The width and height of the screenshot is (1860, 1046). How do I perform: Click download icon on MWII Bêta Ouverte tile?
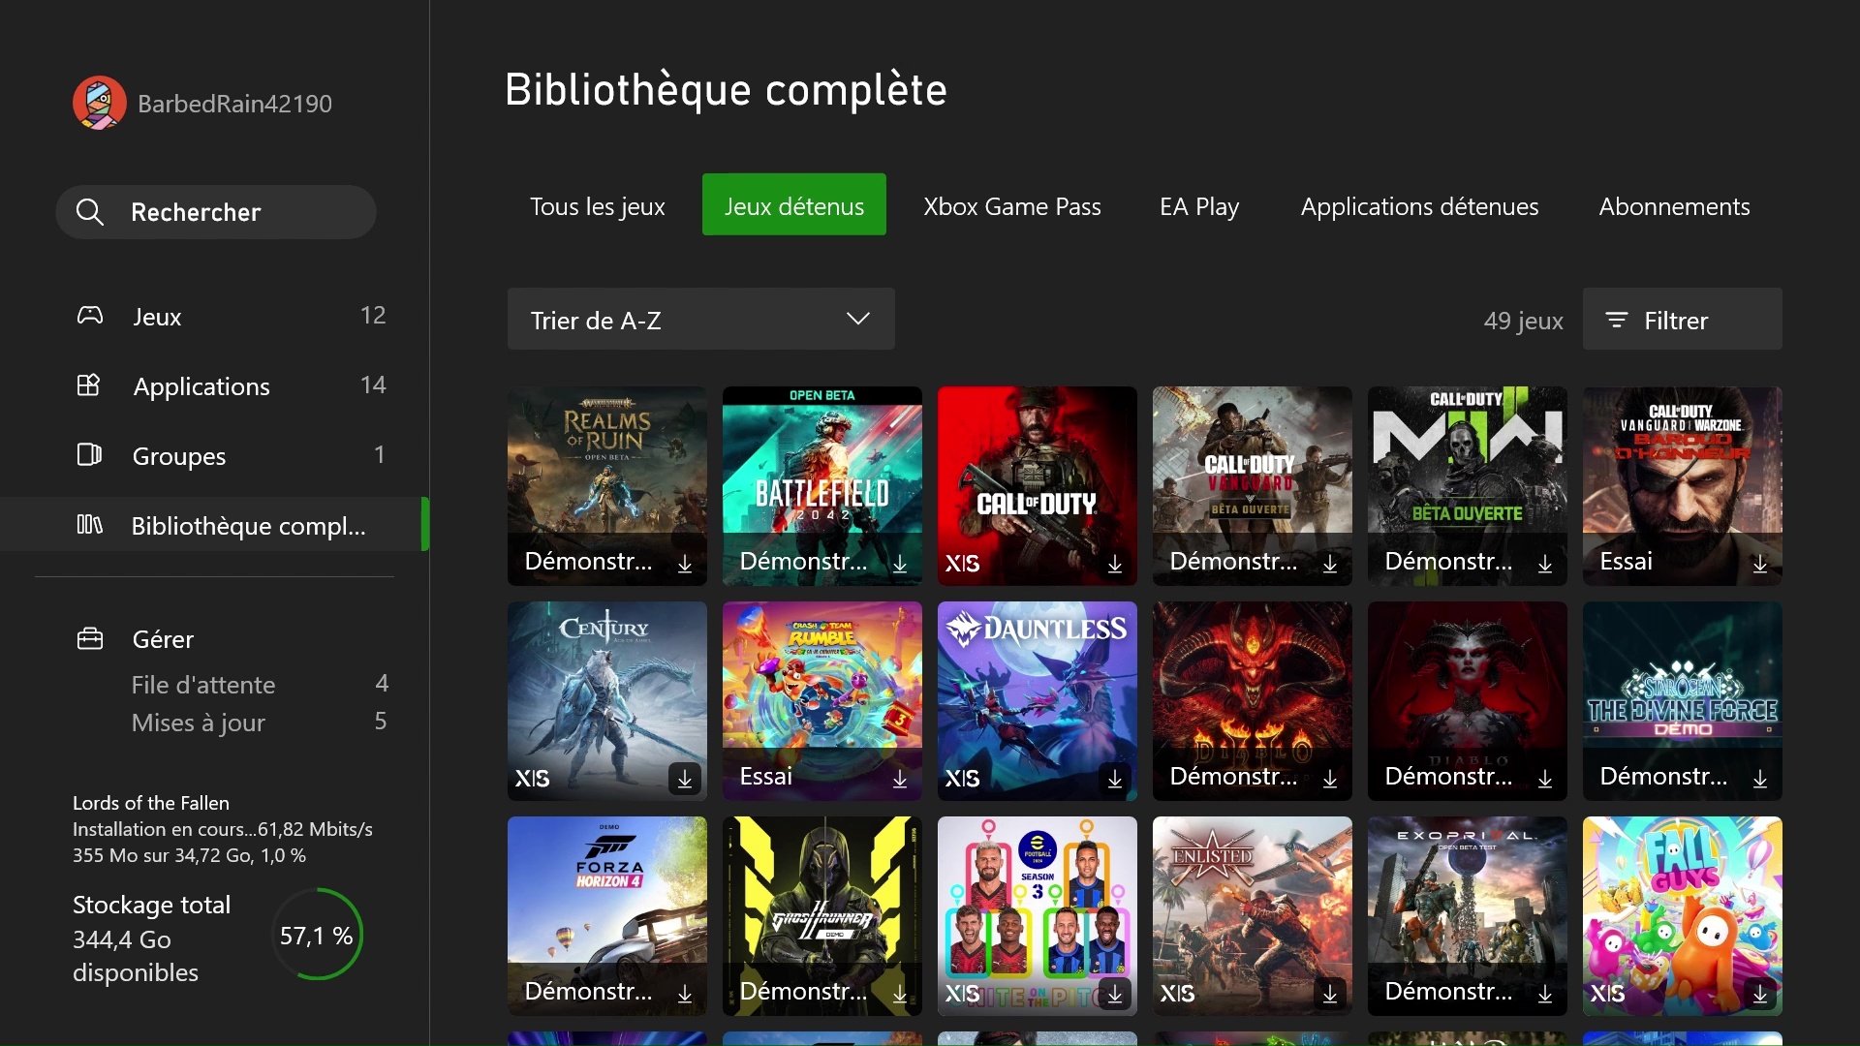(x=1545, y=563)
